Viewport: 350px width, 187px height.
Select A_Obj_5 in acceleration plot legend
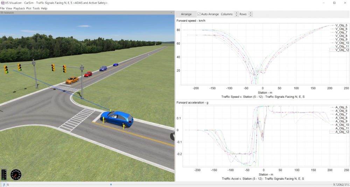[x=341, y=107]
